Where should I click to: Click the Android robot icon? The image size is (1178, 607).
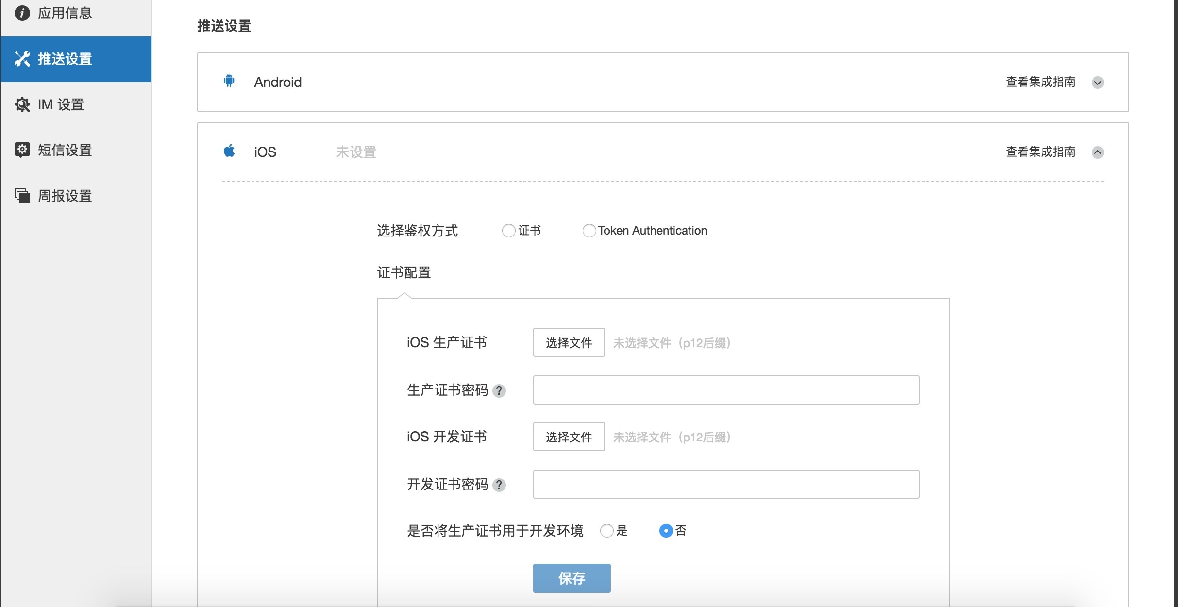(x=228, y=81)
